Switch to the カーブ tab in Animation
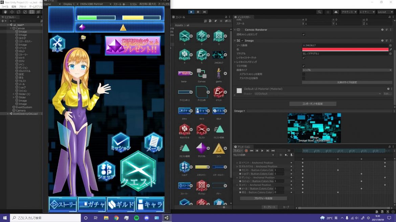396x222 pixels. tap(286, 207)
